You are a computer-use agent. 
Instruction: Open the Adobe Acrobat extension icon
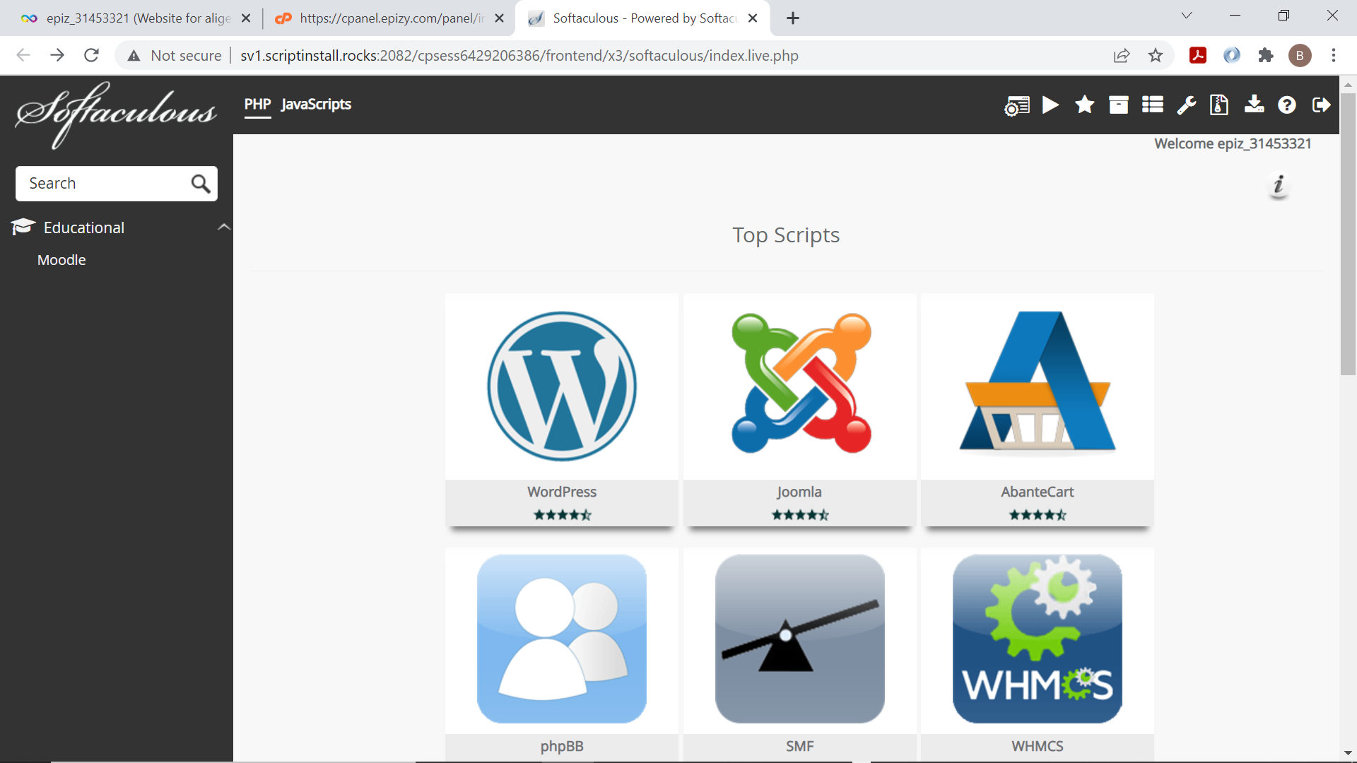[x=1198, y=55]
